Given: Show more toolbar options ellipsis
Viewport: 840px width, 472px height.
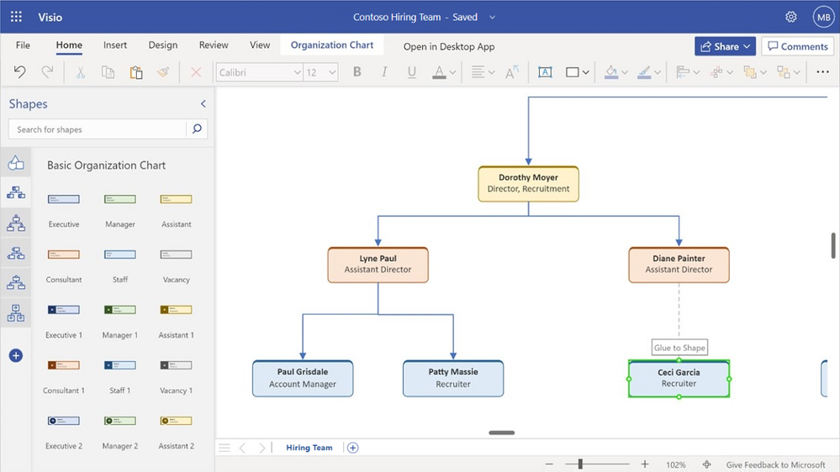Looking at the screenshot, I should point(823,71).
